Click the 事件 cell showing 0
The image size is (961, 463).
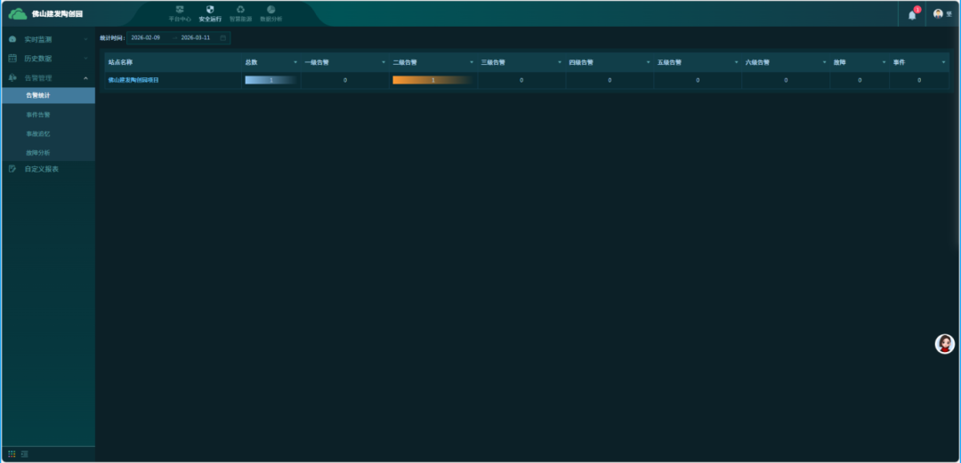click(919, 80)
